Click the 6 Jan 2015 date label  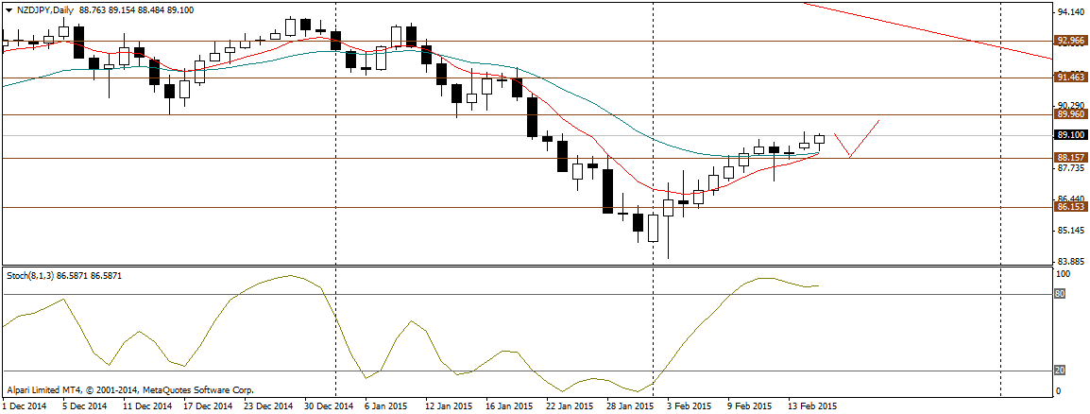pos(385,405)
